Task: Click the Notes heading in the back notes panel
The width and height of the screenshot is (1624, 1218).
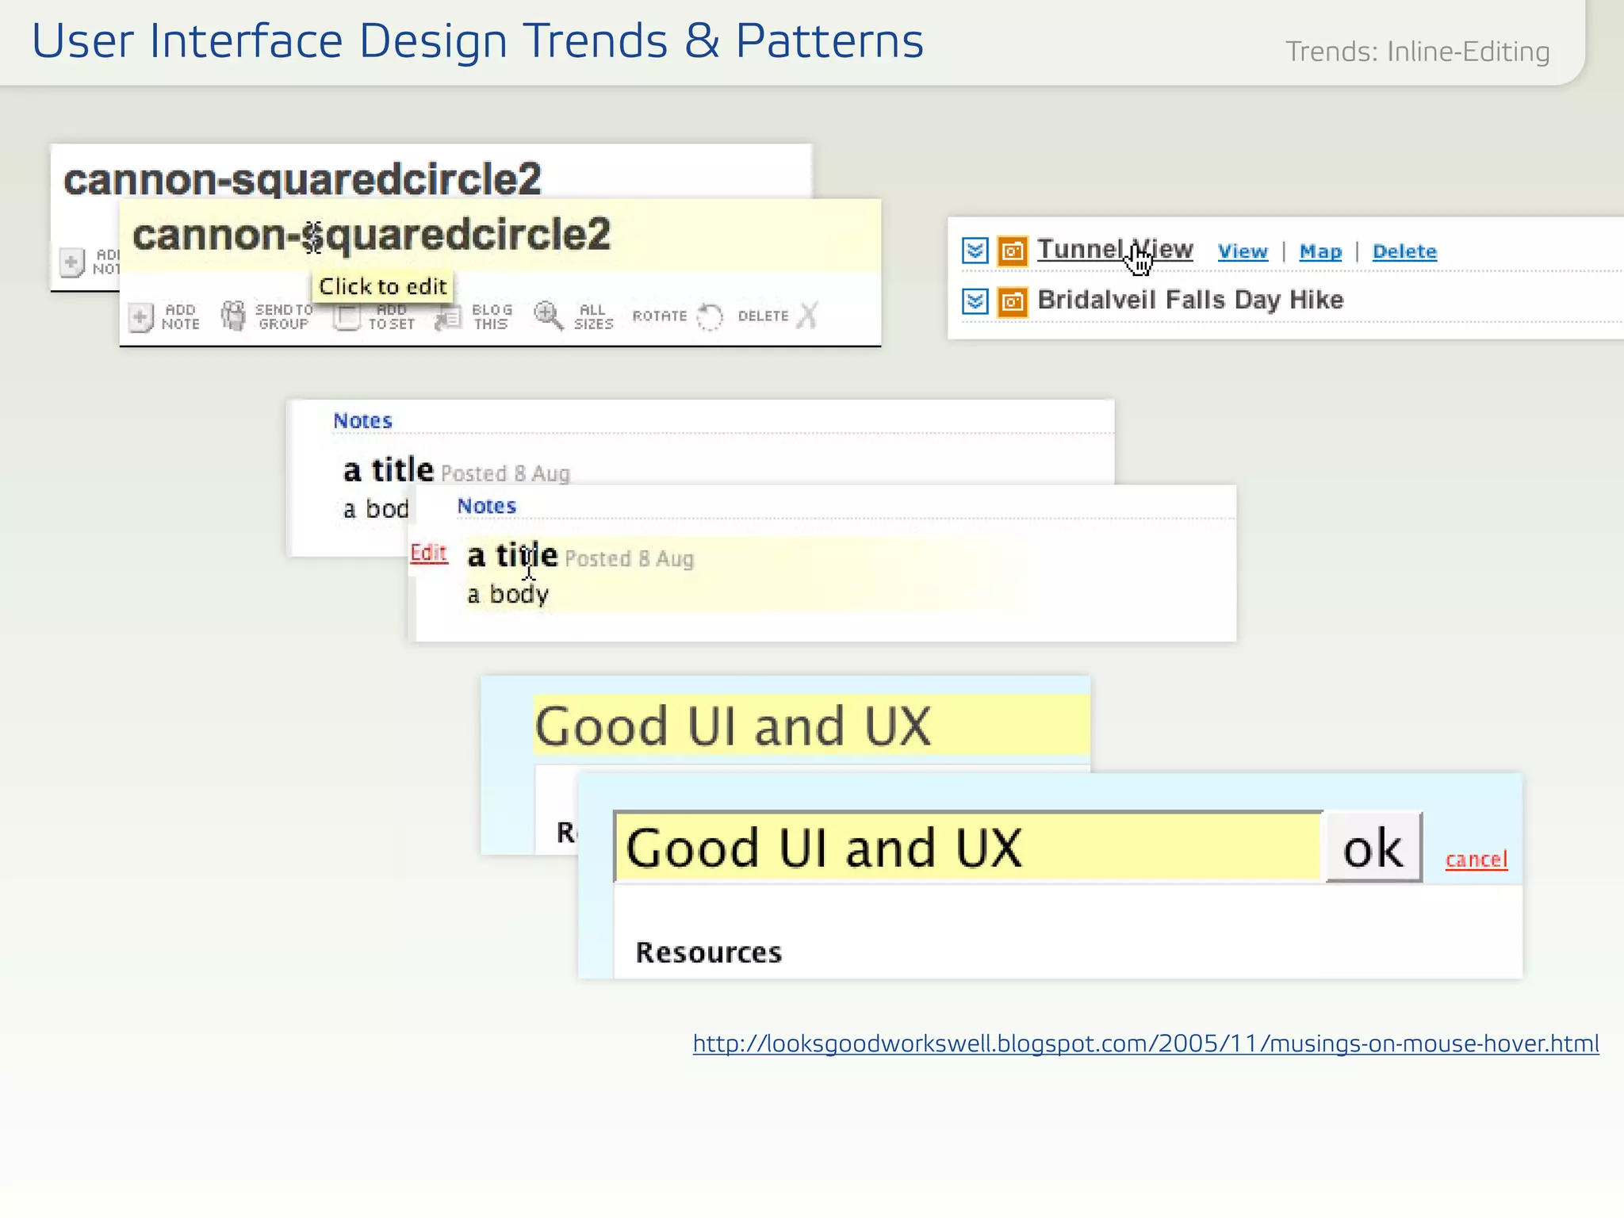Action: pos(362,421)
